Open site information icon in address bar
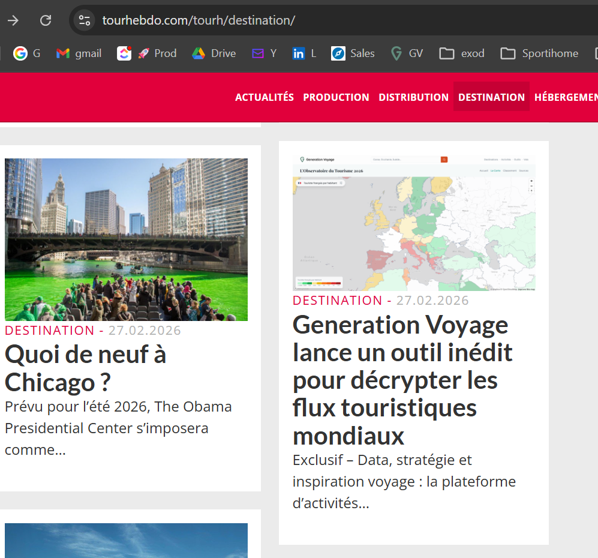 coord(85,20)
